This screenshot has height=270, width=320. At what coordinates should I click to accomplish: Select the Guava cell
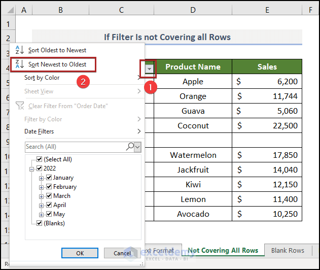click(193, 111)
